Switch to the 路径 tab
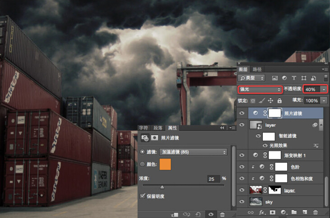Image resolution: width=330 pixels, height=218 pixels. click(257, 69)
